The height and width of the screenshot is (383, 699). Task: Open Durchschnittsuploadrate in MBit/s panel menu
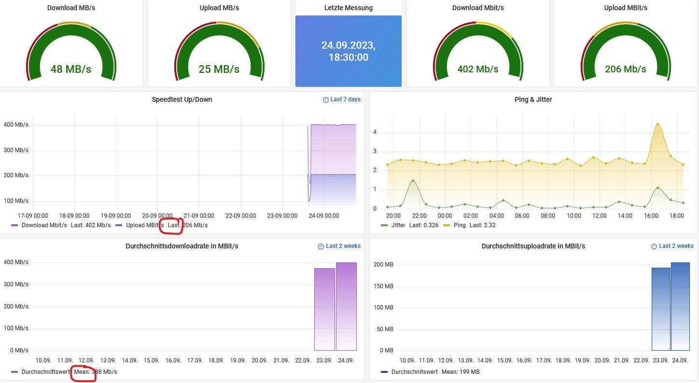533,246
